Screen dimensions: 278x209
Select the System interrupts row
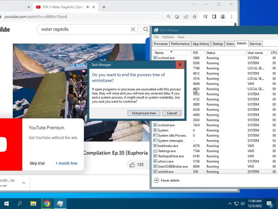[x=215, y=141]
